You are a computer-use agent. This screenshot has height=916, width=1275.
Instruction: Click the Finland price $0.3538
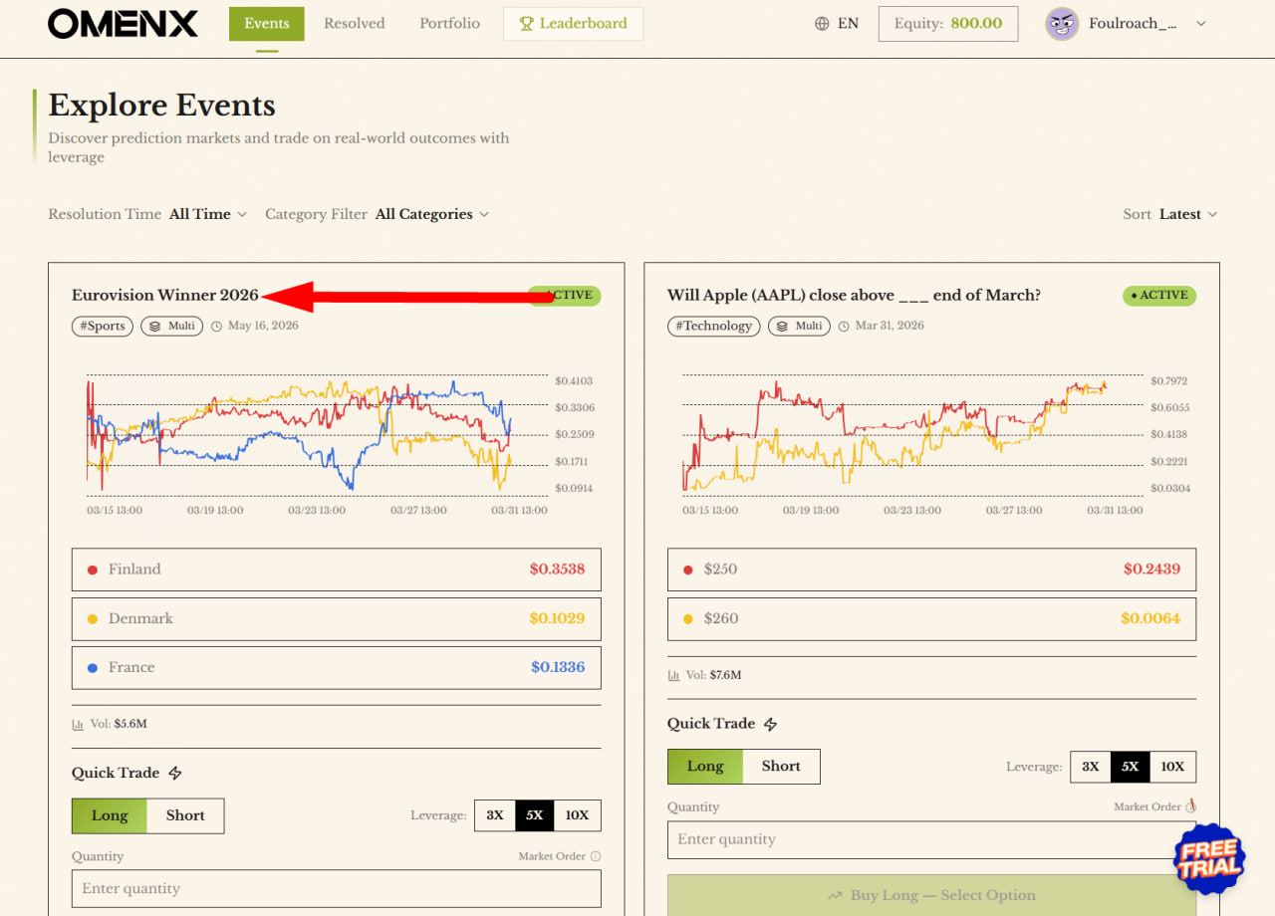(557, 570)
